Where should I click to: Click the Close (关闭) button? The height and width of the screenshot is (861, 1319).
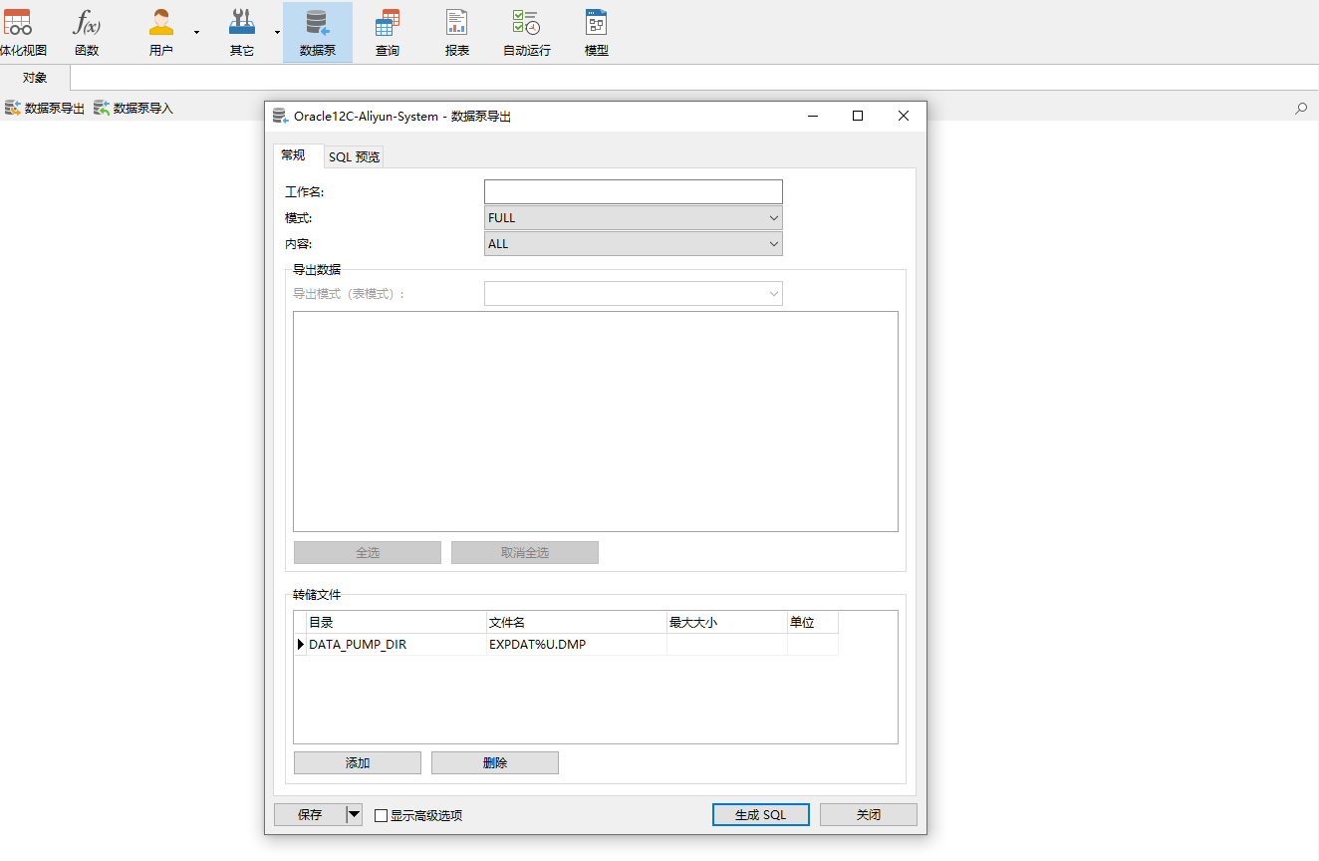(869, 814)
